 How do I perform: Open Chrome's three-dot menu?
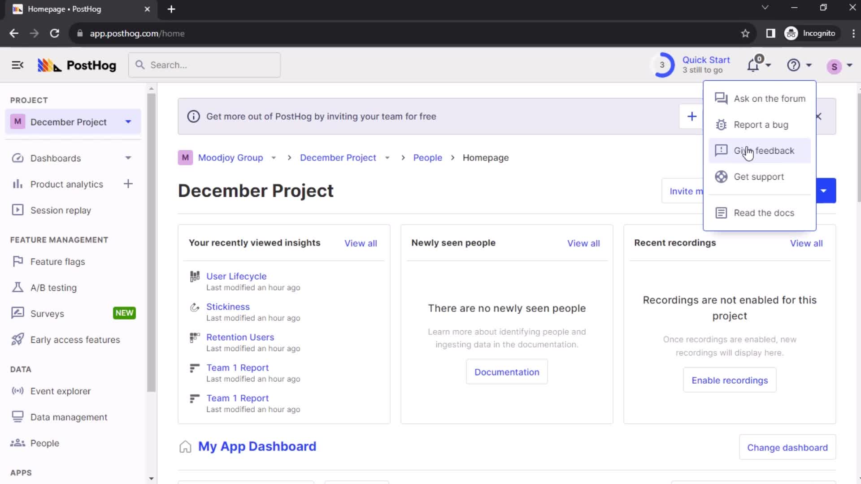(x=853, y=34)
